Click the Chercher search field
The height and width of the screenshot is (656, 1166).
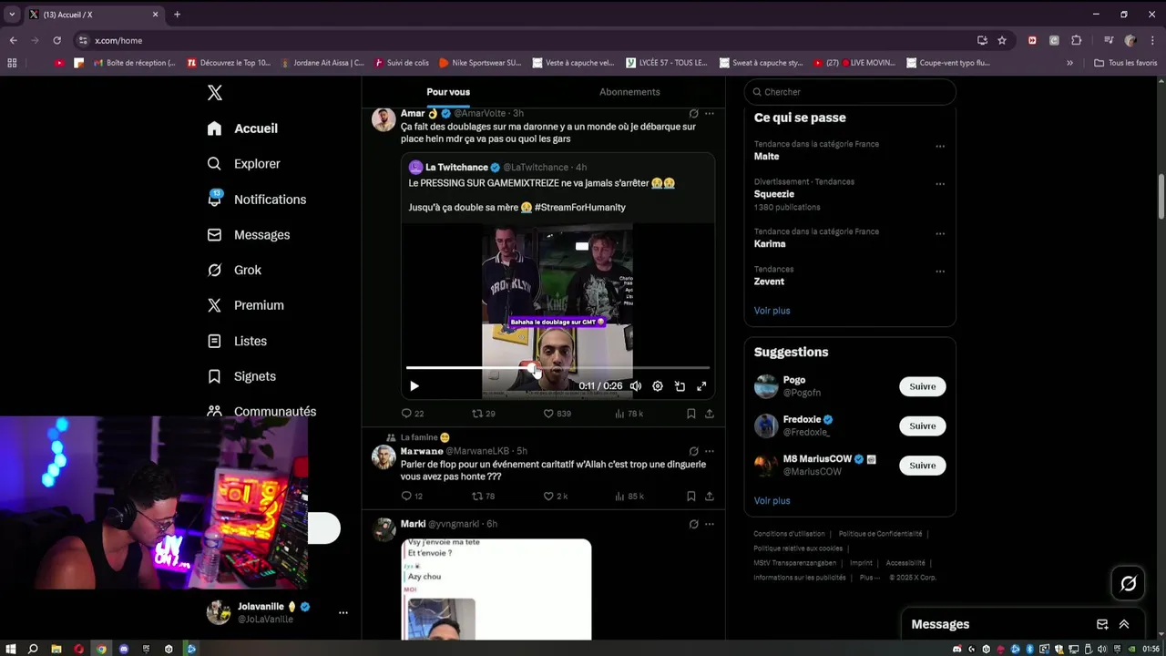coord(850,92)
